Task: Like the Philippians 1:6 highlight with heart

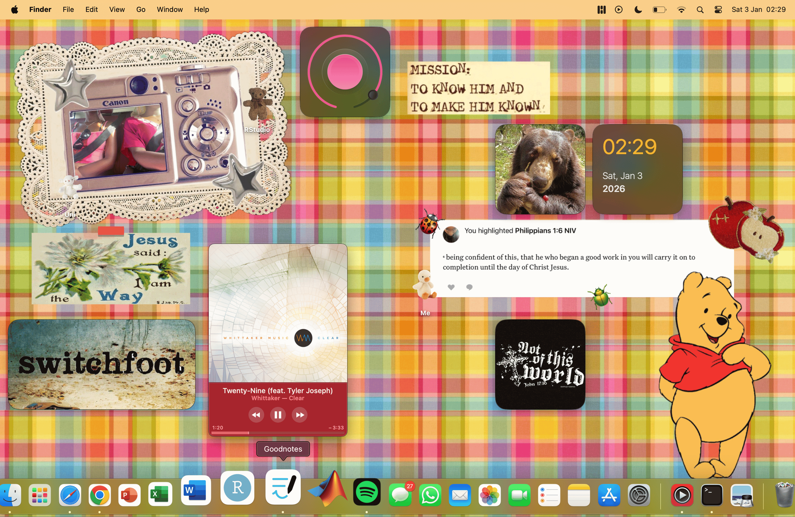Action: [451, 287]
